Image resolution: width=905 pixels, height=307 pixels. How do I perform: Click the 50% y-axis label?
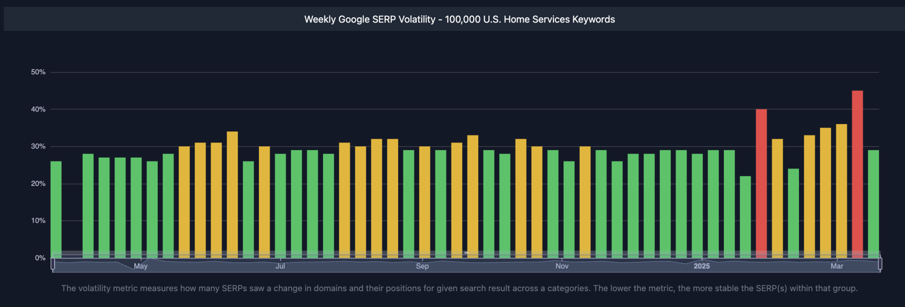click(x=38, y=72)
